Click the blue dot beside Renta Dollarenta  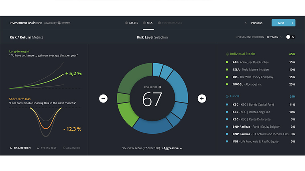click(x=227, y=119)
